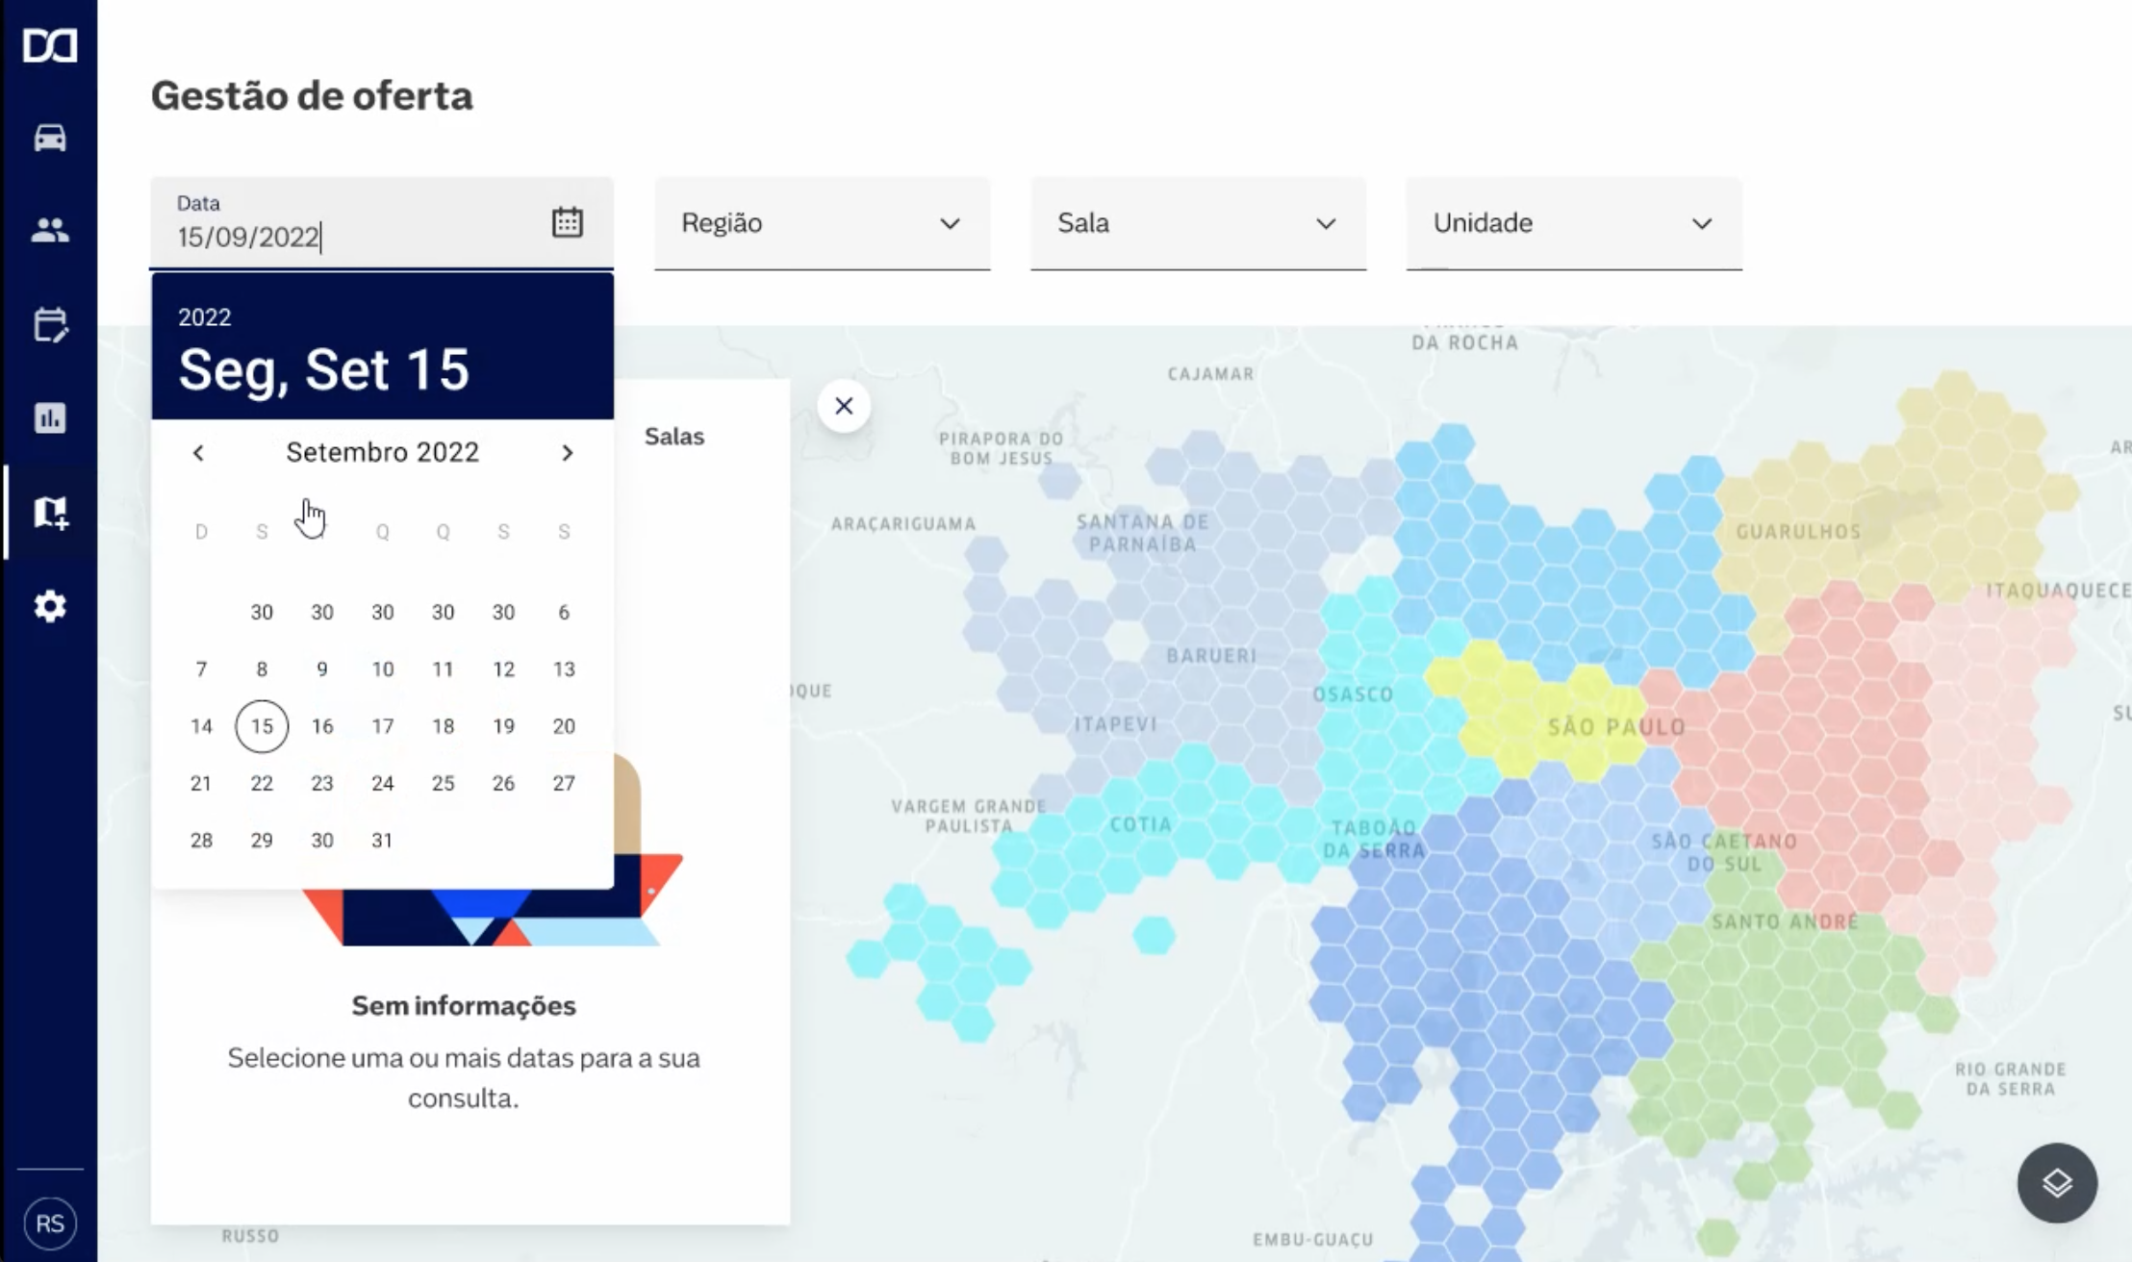Click the calendar icon in Data field

(567, 222)
